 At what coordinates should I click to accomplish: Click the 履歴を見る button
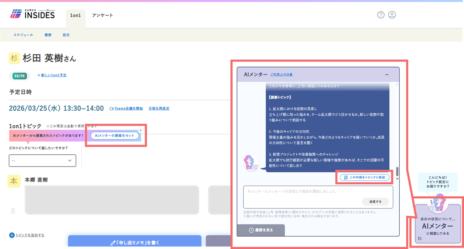tap(261, 230)
